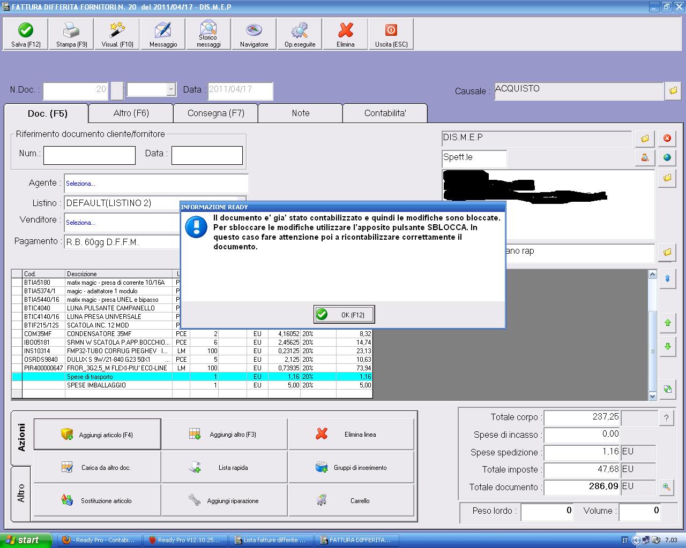Click scroll-down arrow of items list scrollbar
The image size is (686, 548).
[652, 397]
